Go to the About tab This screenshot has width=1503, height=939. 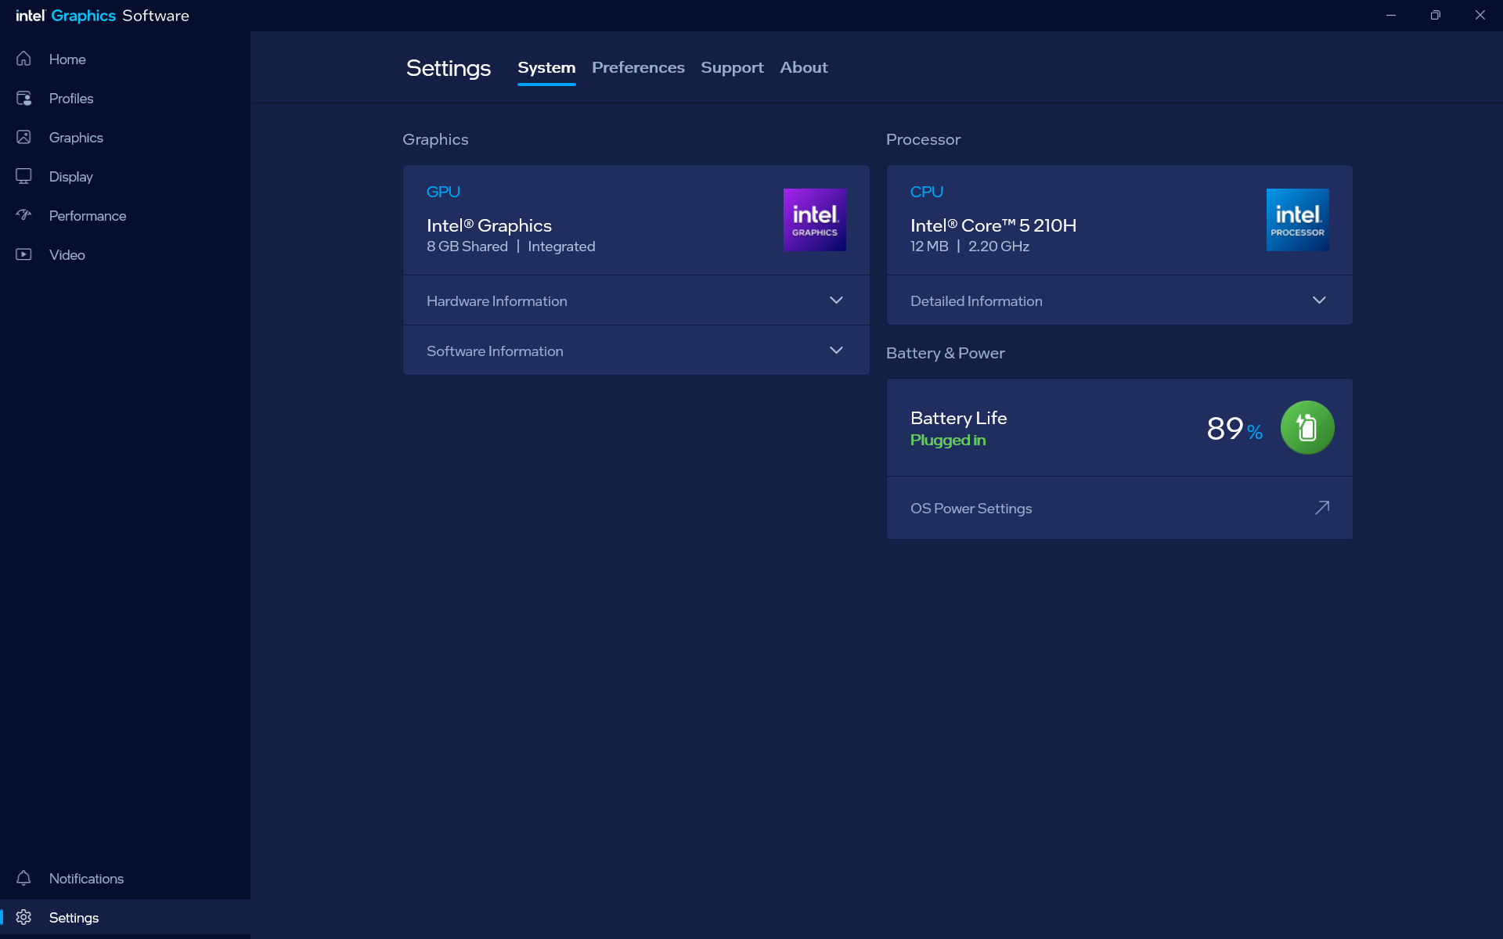[804, 68]
